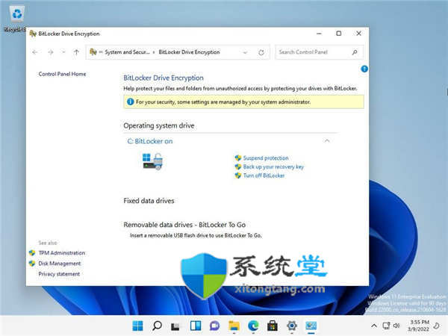The height and width of the screenshot is (336, 448).
Task: Click the volume tray icon
Action: coord(396,326)
